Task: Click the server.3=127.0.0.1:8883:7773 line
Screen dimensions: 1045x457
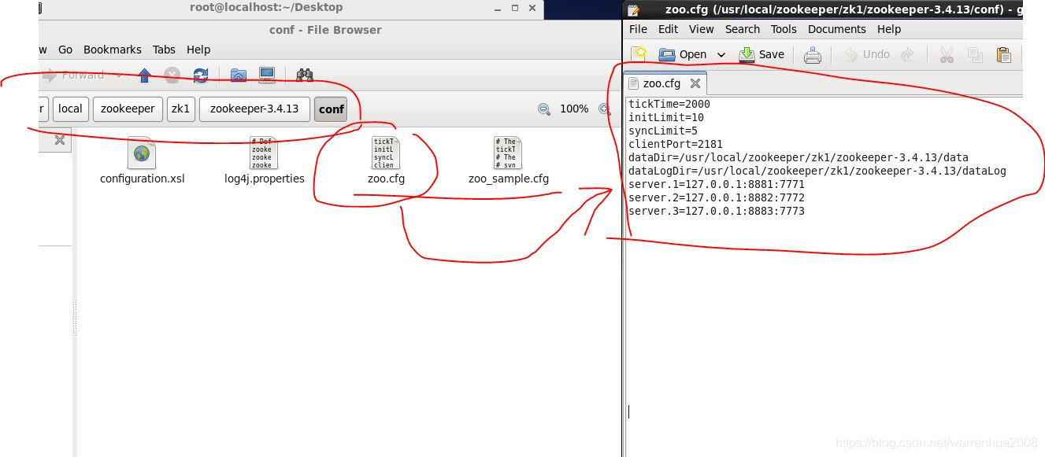Action: (x=717, y=211)
